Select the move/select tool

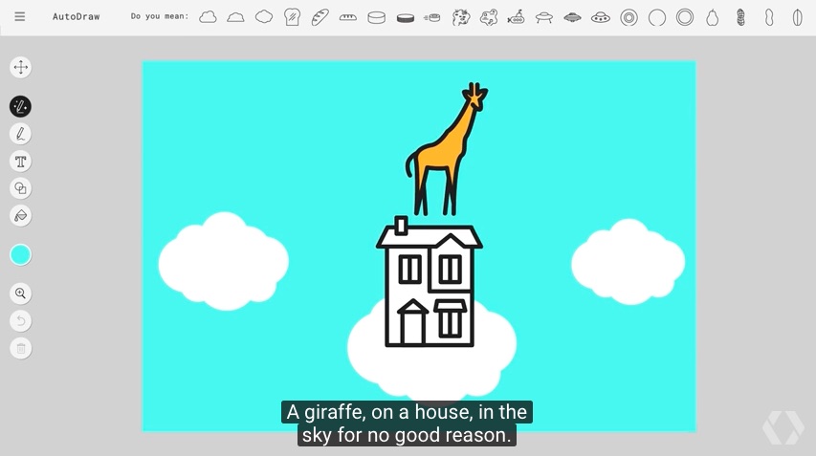20,67
